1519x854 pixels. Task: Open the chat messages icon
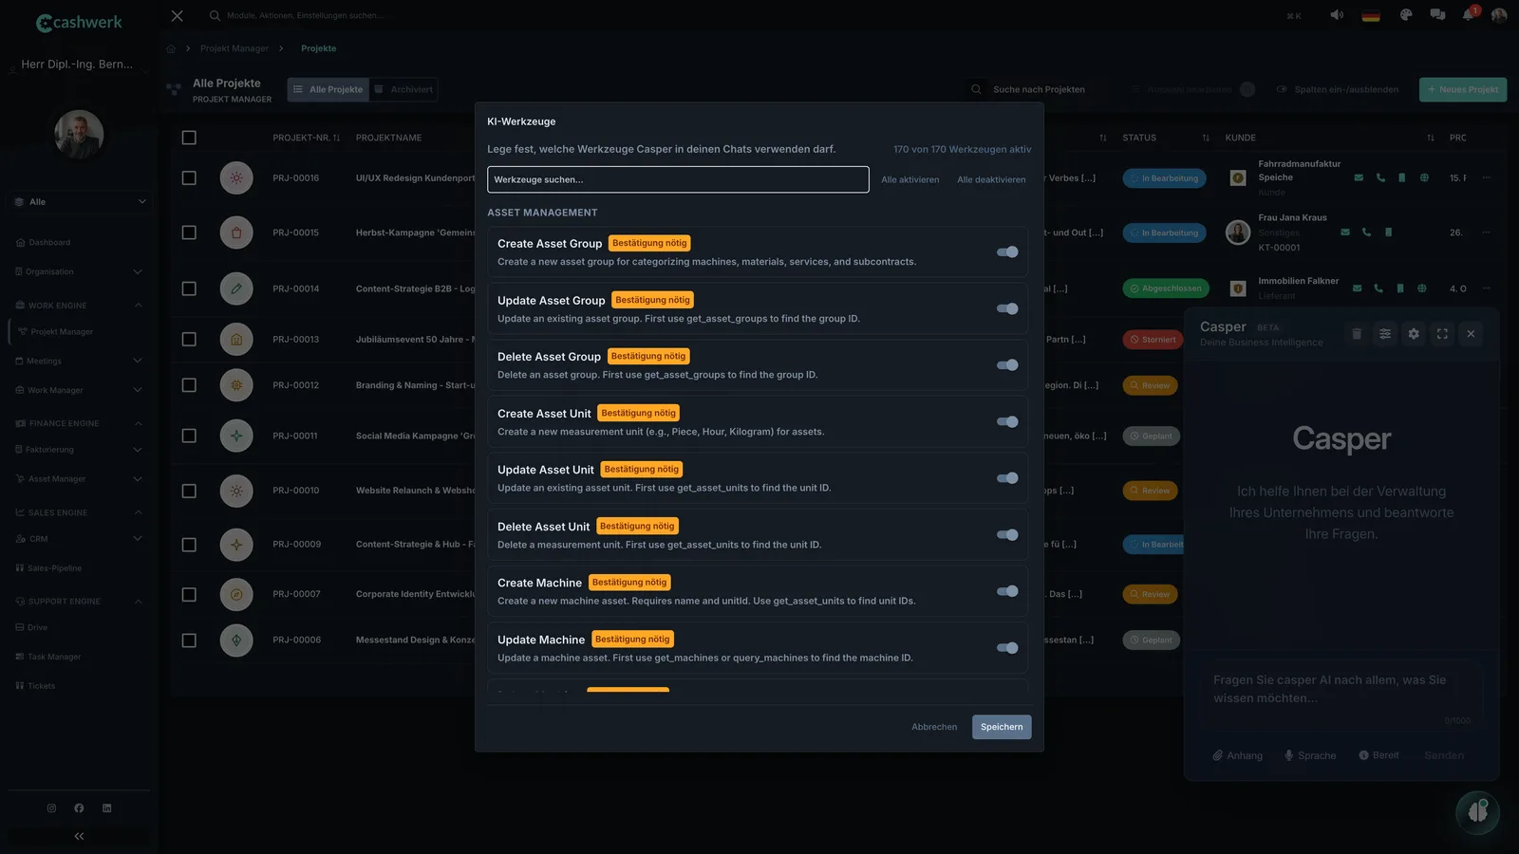1437,15
